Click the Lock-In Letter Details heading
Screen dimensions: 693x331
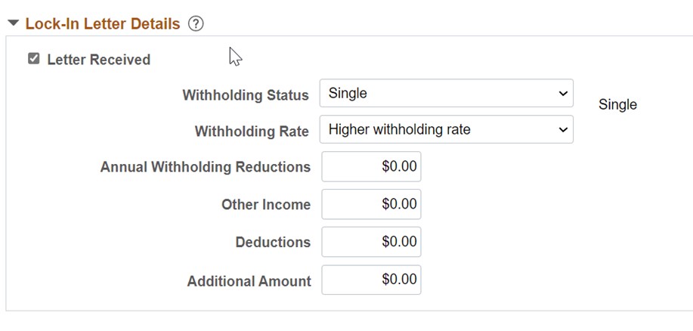pos(103,23)
